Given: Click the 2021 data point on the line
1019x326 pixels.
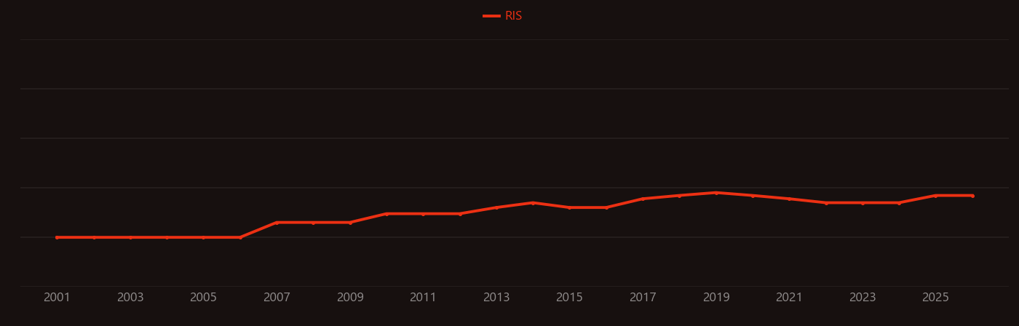Looking at the screenshot, I should click(x=789, y=199).
